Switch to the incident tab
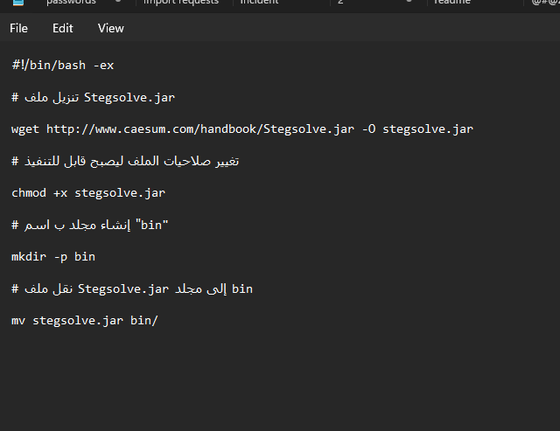560x431 pixels. 259,2
